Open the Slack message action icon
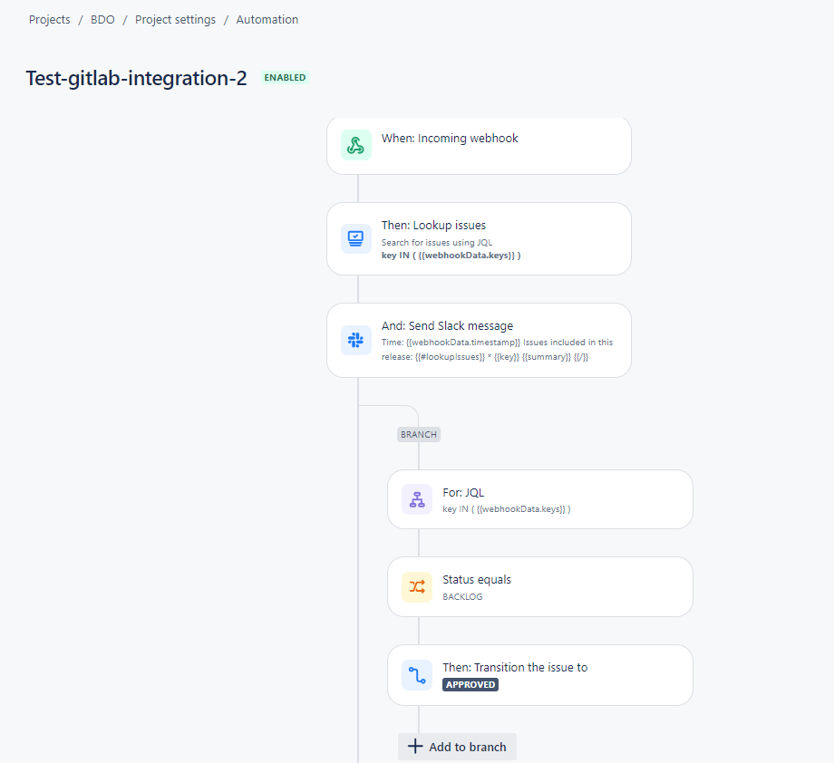This screenshot has width=834, height=763. (355, 340)
